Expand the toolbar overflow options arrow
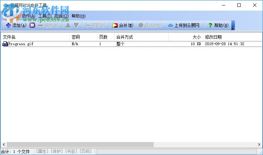 click(233, 25)
